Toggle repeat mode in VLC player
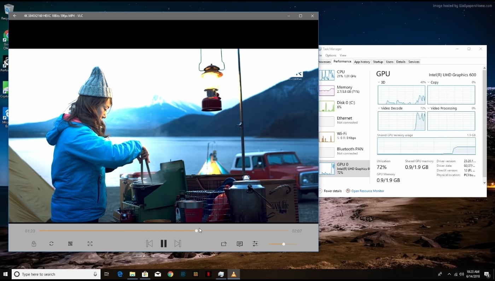Image resolution: width=495 pixels, height=281 pixels. (x=51, y=244)
